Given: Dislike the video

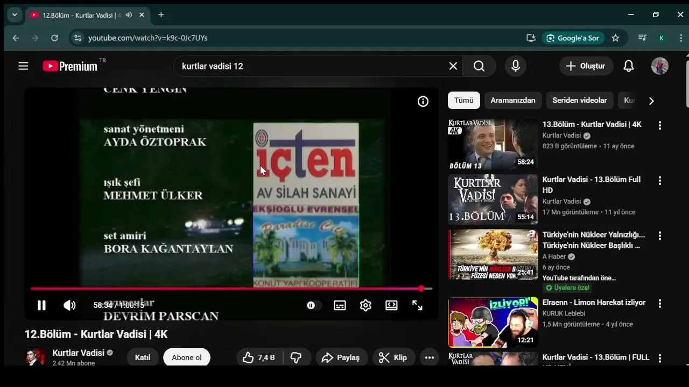Looking at the screenshot, I should (x=297, y=357).
